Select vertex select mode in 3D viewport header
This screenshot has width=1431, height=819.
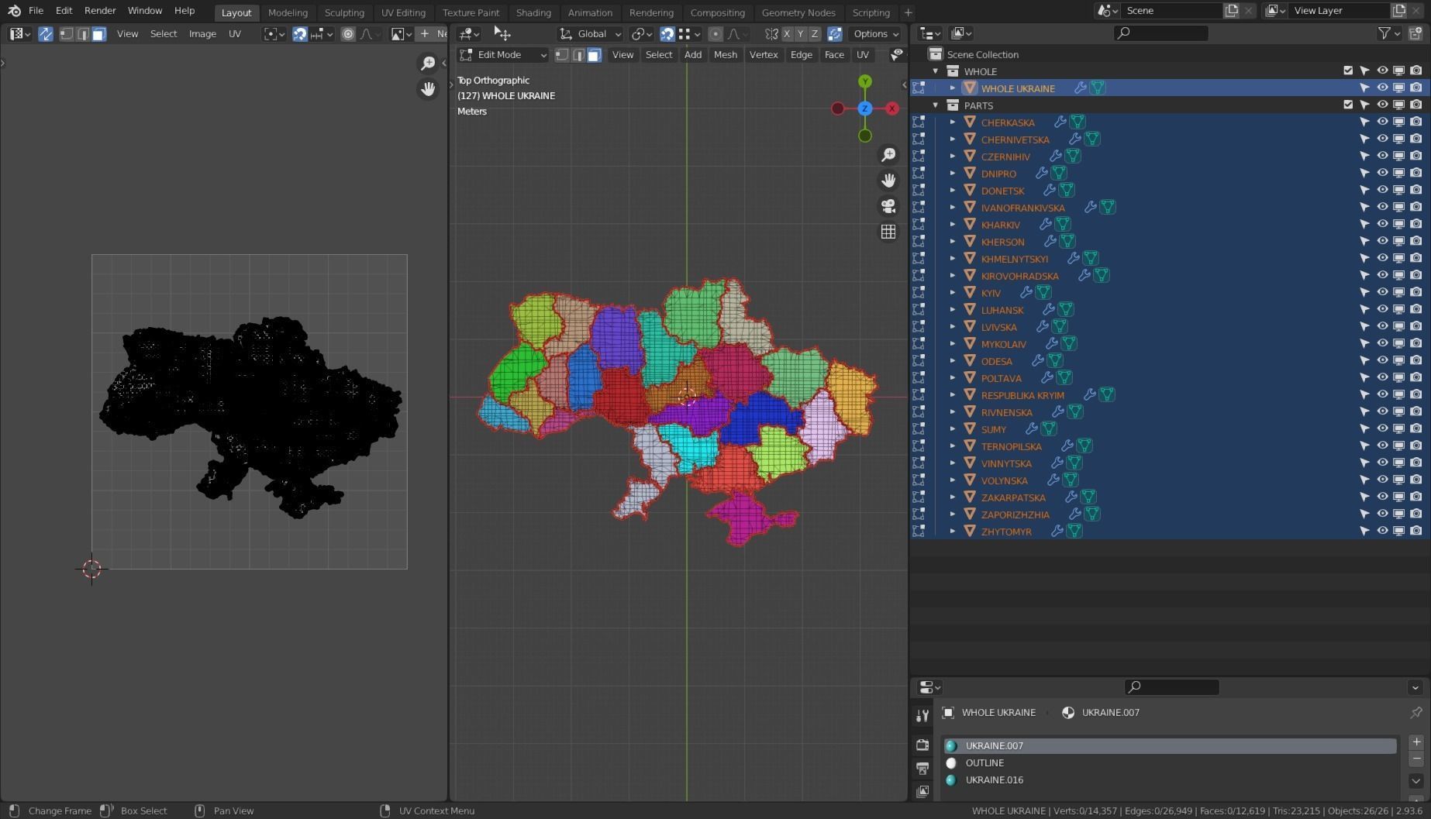click(562, 55)
